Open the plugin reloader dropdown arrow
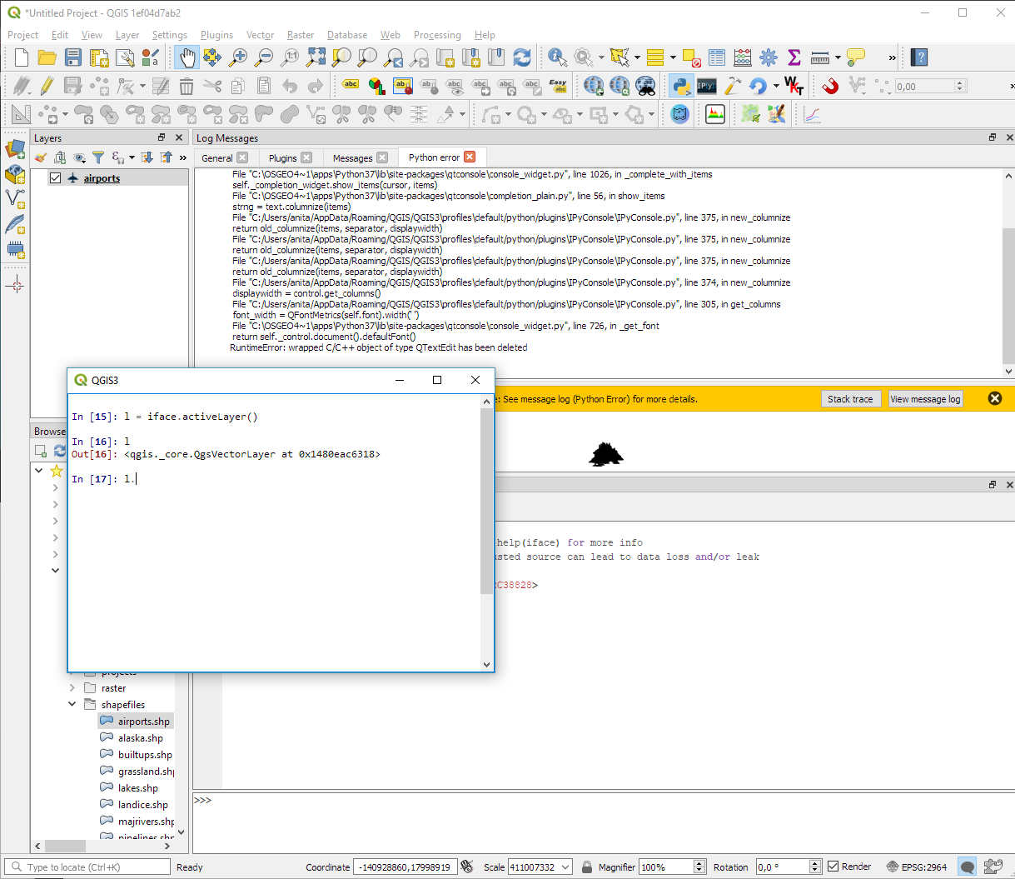The height and width of the screenshot is (879, 1015). tap(776, 86)
